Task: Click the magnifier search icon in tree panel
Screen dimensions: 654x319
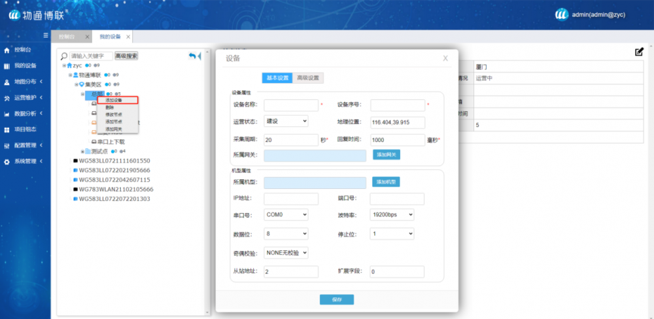Action: pyautogui.click(x=64, y=56)
